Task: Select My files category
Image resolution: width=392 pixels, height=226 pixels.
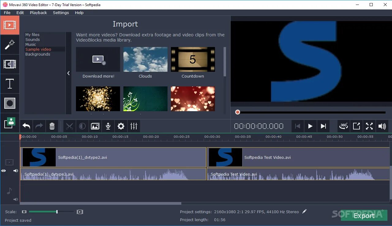Action: point(32,35)
